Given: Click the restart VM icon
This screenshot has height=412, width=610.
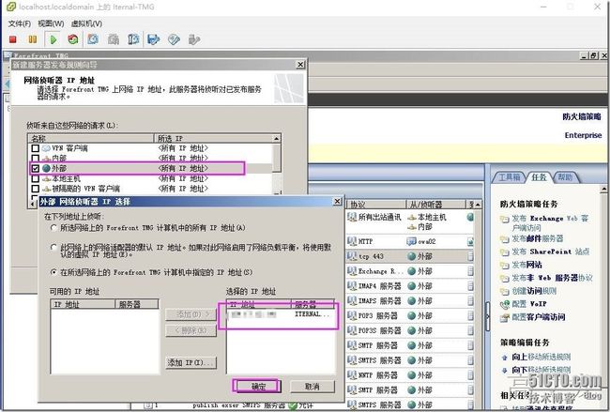Looking at the screenshot, I should pos(73,39).
